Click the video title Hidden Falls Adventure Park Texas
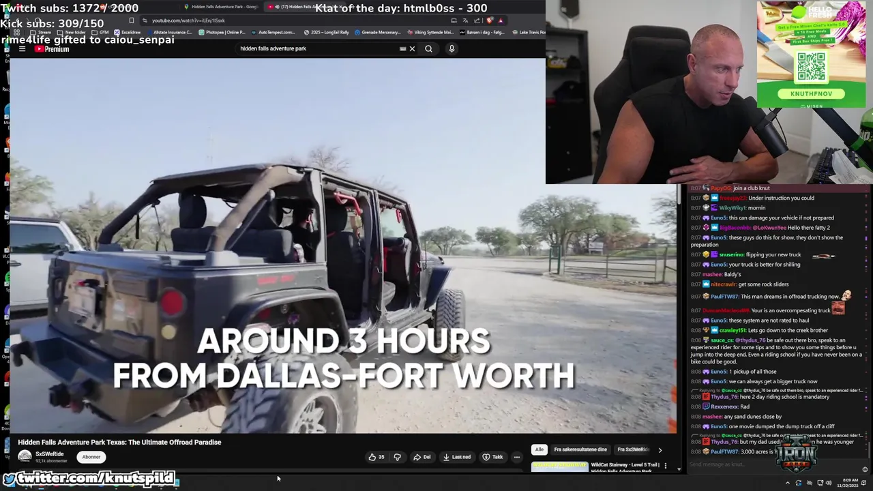 coord(119,442)
